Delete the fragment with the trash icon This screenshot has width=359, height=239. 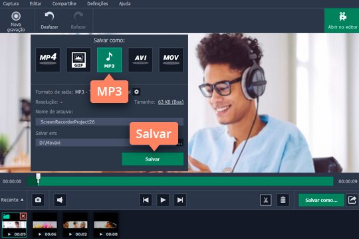point(283,200)
